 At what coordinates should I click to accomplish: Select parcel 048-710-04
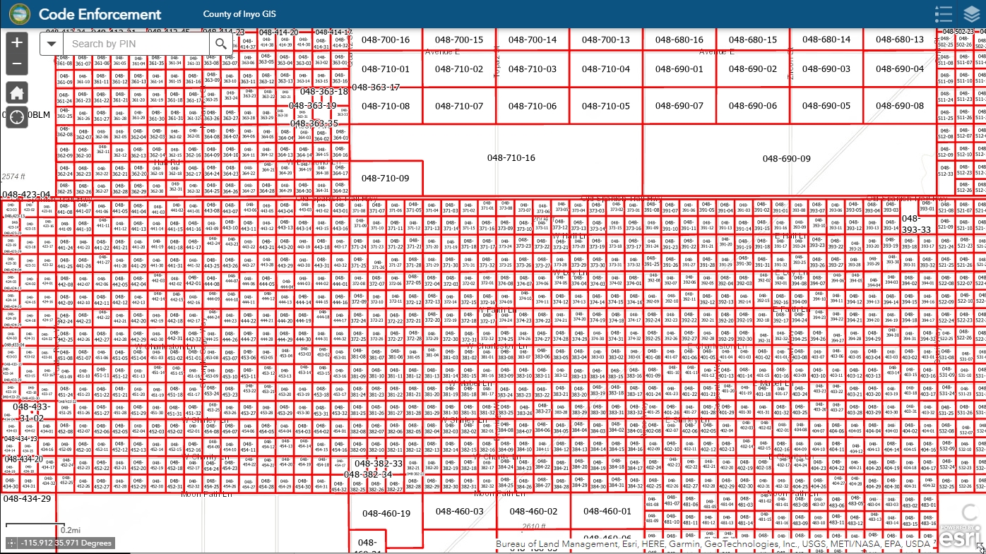click(x=605, y=69)
